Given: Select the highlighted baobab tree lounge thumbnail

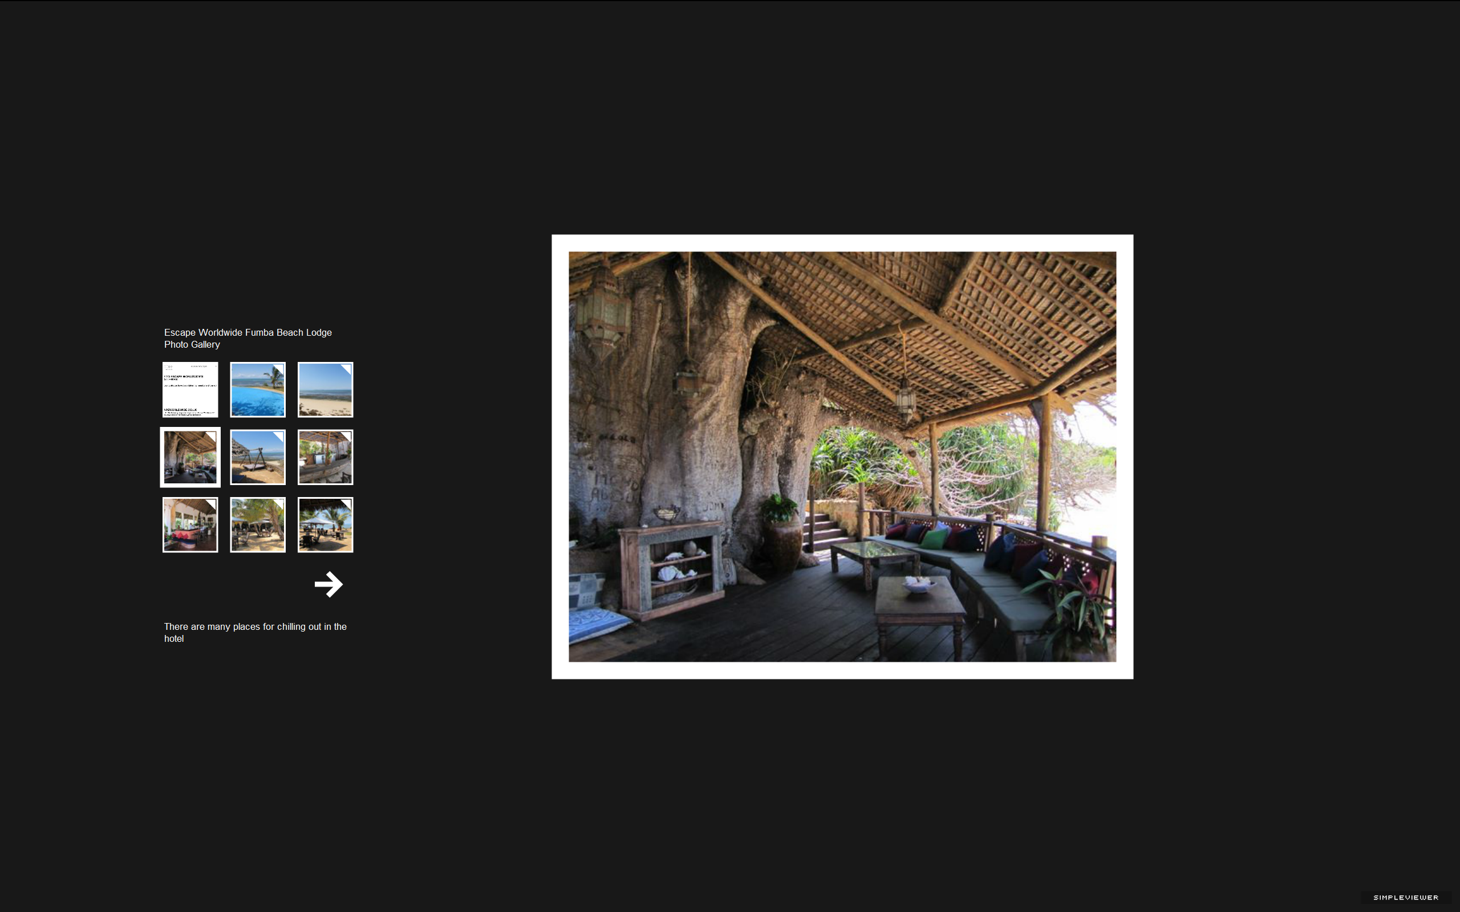Looking at the screenshot, I should 190,457.
